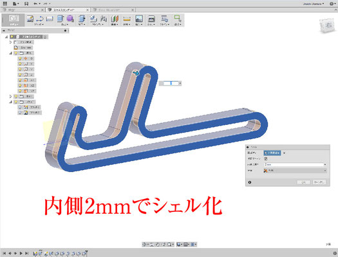Collapse the Origin folder in browser tree
This screenshot has height=257, width=338.
point(10,53)
